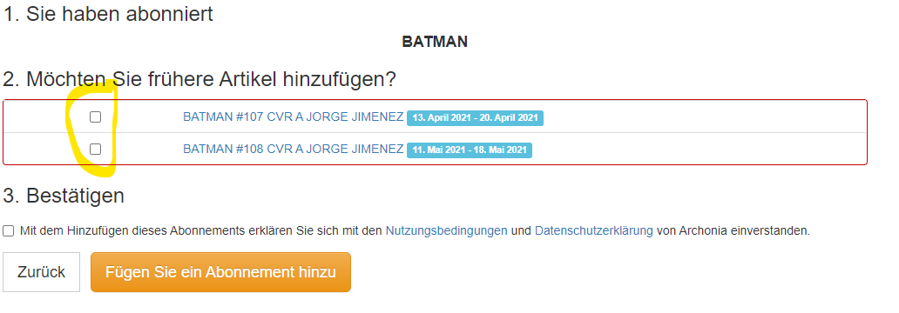Click Fügen Sie ein Abonnement hinzu
Screen dimensions: 899x313
click(x=220, y=272)
